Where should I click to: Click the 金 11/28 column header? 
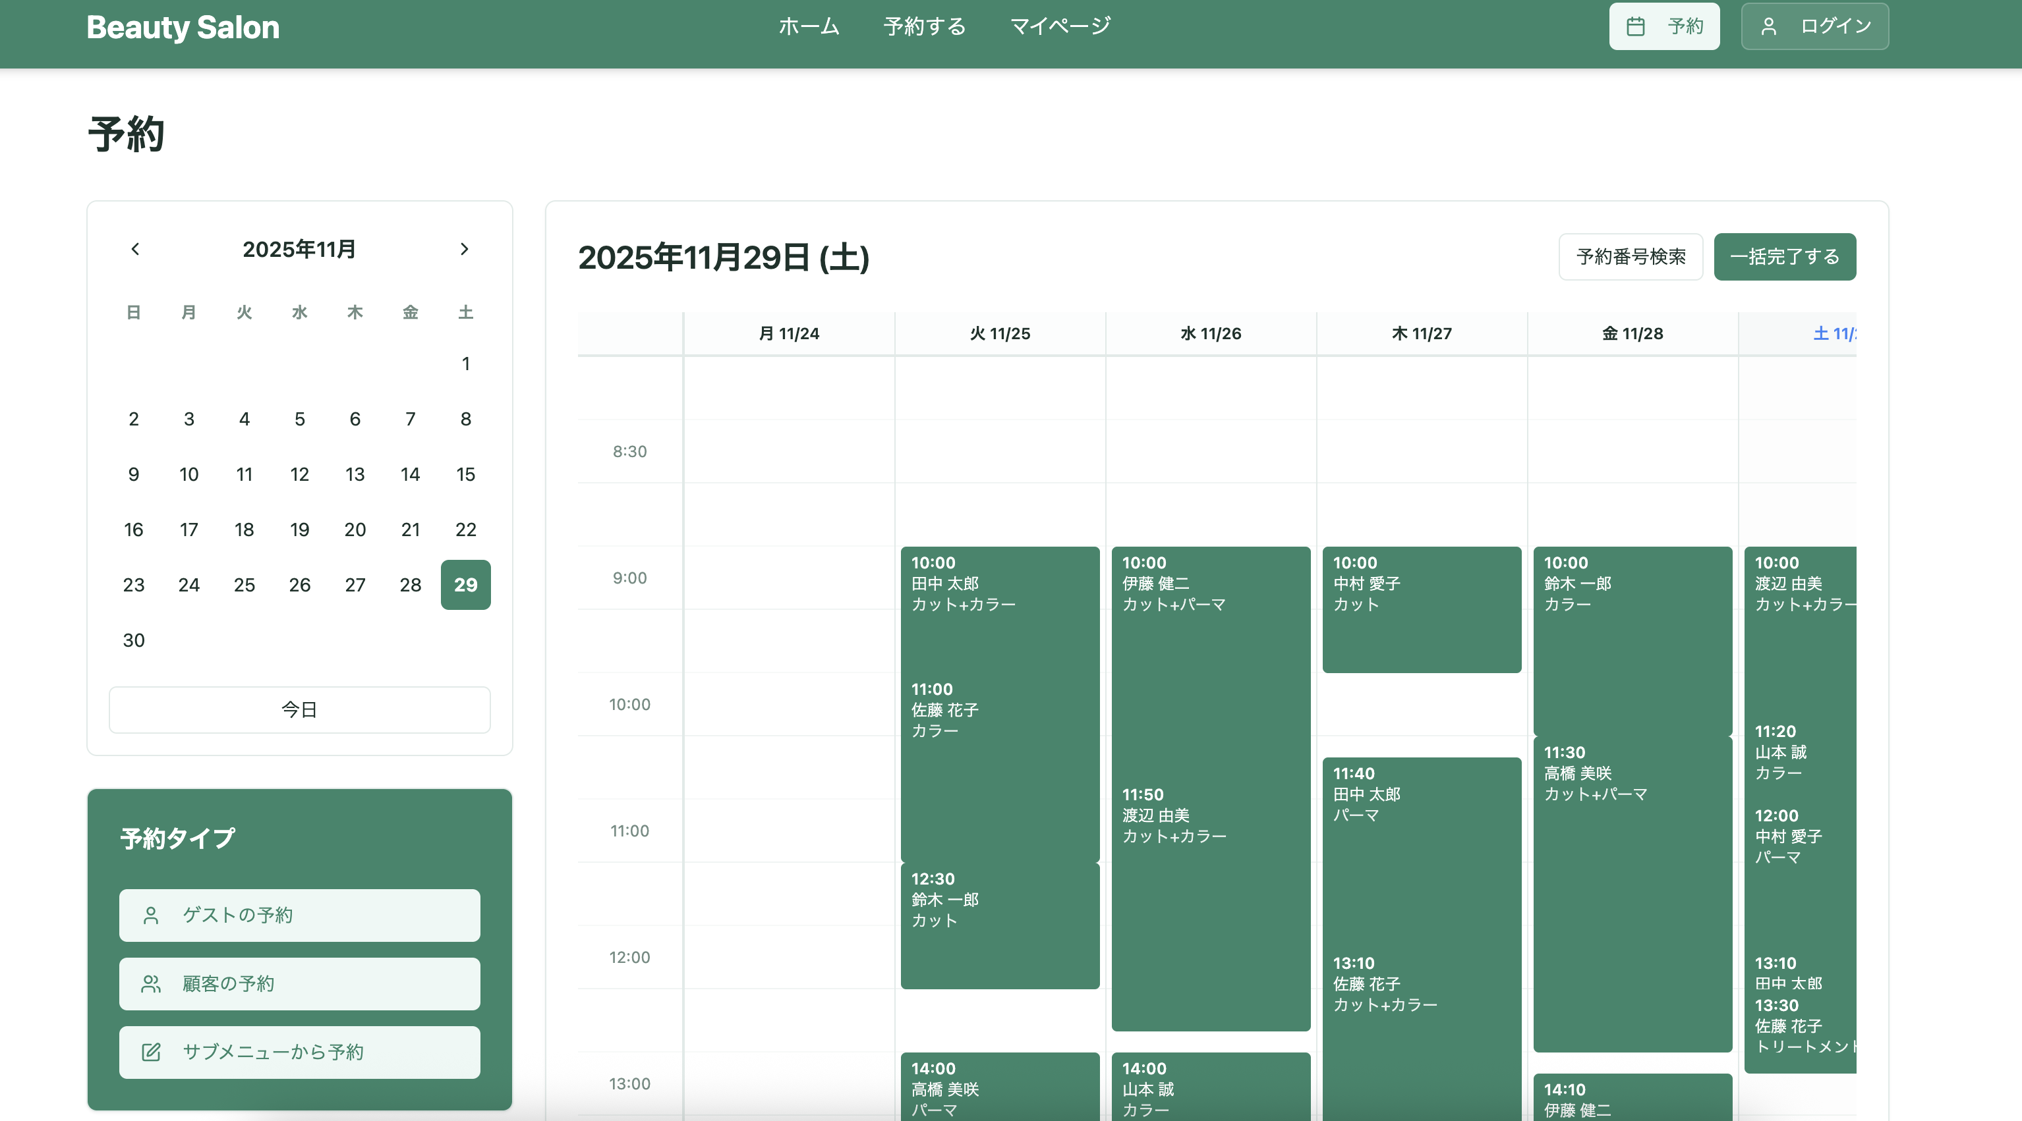(x=1632, y=333)
